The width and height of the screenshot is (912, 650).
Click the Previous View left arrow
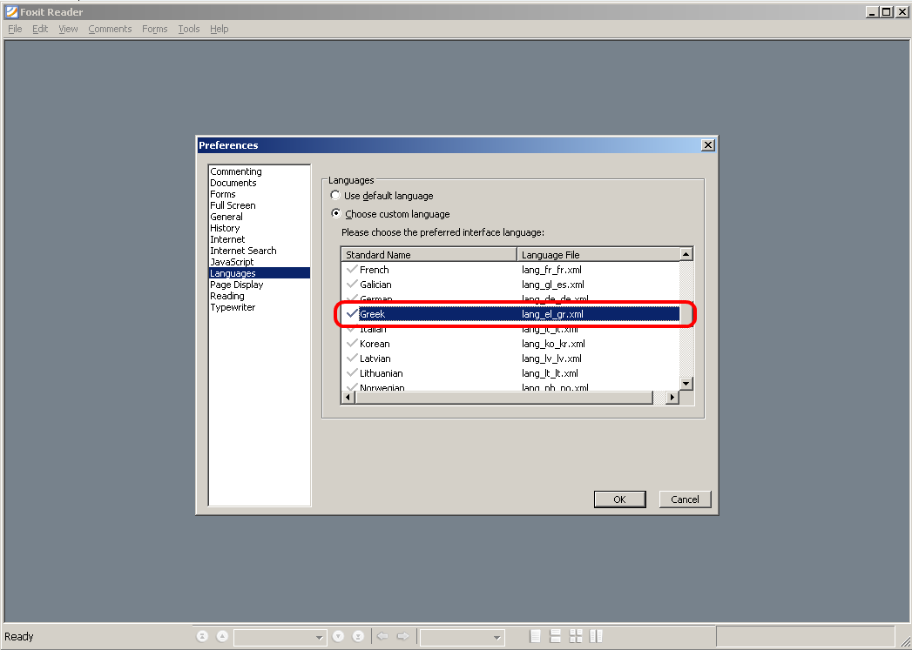click(x=382, y=636)
